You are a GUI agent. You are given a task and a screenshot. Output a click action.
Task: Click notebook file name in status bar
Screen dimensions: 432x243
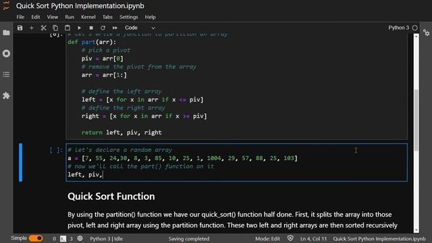pyautogui.click(x=379, y=238)
